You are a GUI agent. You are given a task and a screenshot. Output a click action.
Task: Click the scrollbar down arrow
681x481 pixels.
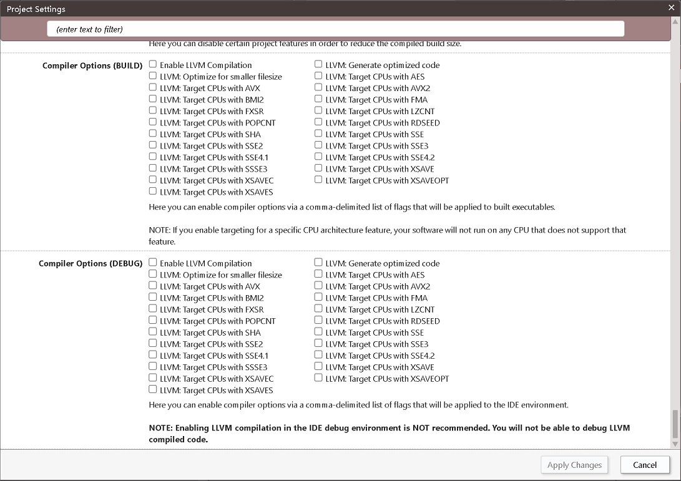pyautogui.click(x=675, y=444)
